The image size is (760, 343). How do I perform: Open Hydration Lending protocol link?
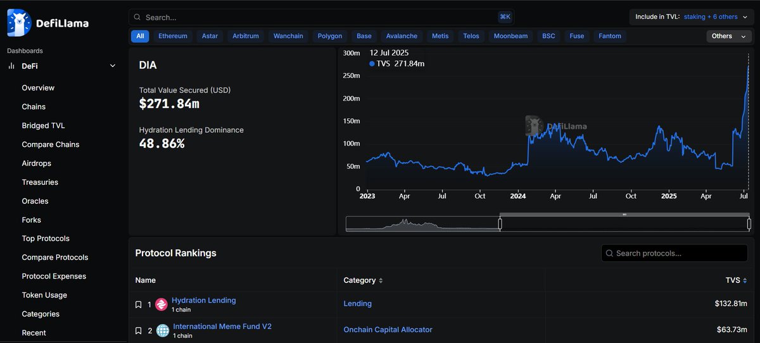[x=204, y=301]
